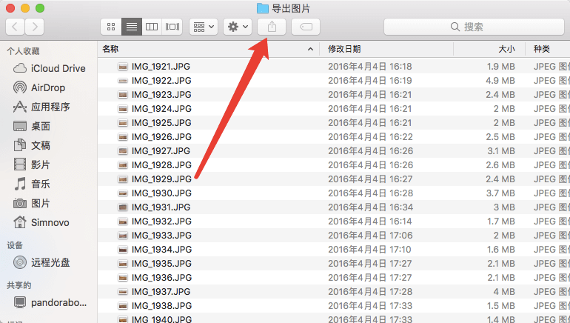Image resolution: width=570 pixels, height=323 pixels.
Task: Sort by the 大小 column header
Action: click(489, 49)
